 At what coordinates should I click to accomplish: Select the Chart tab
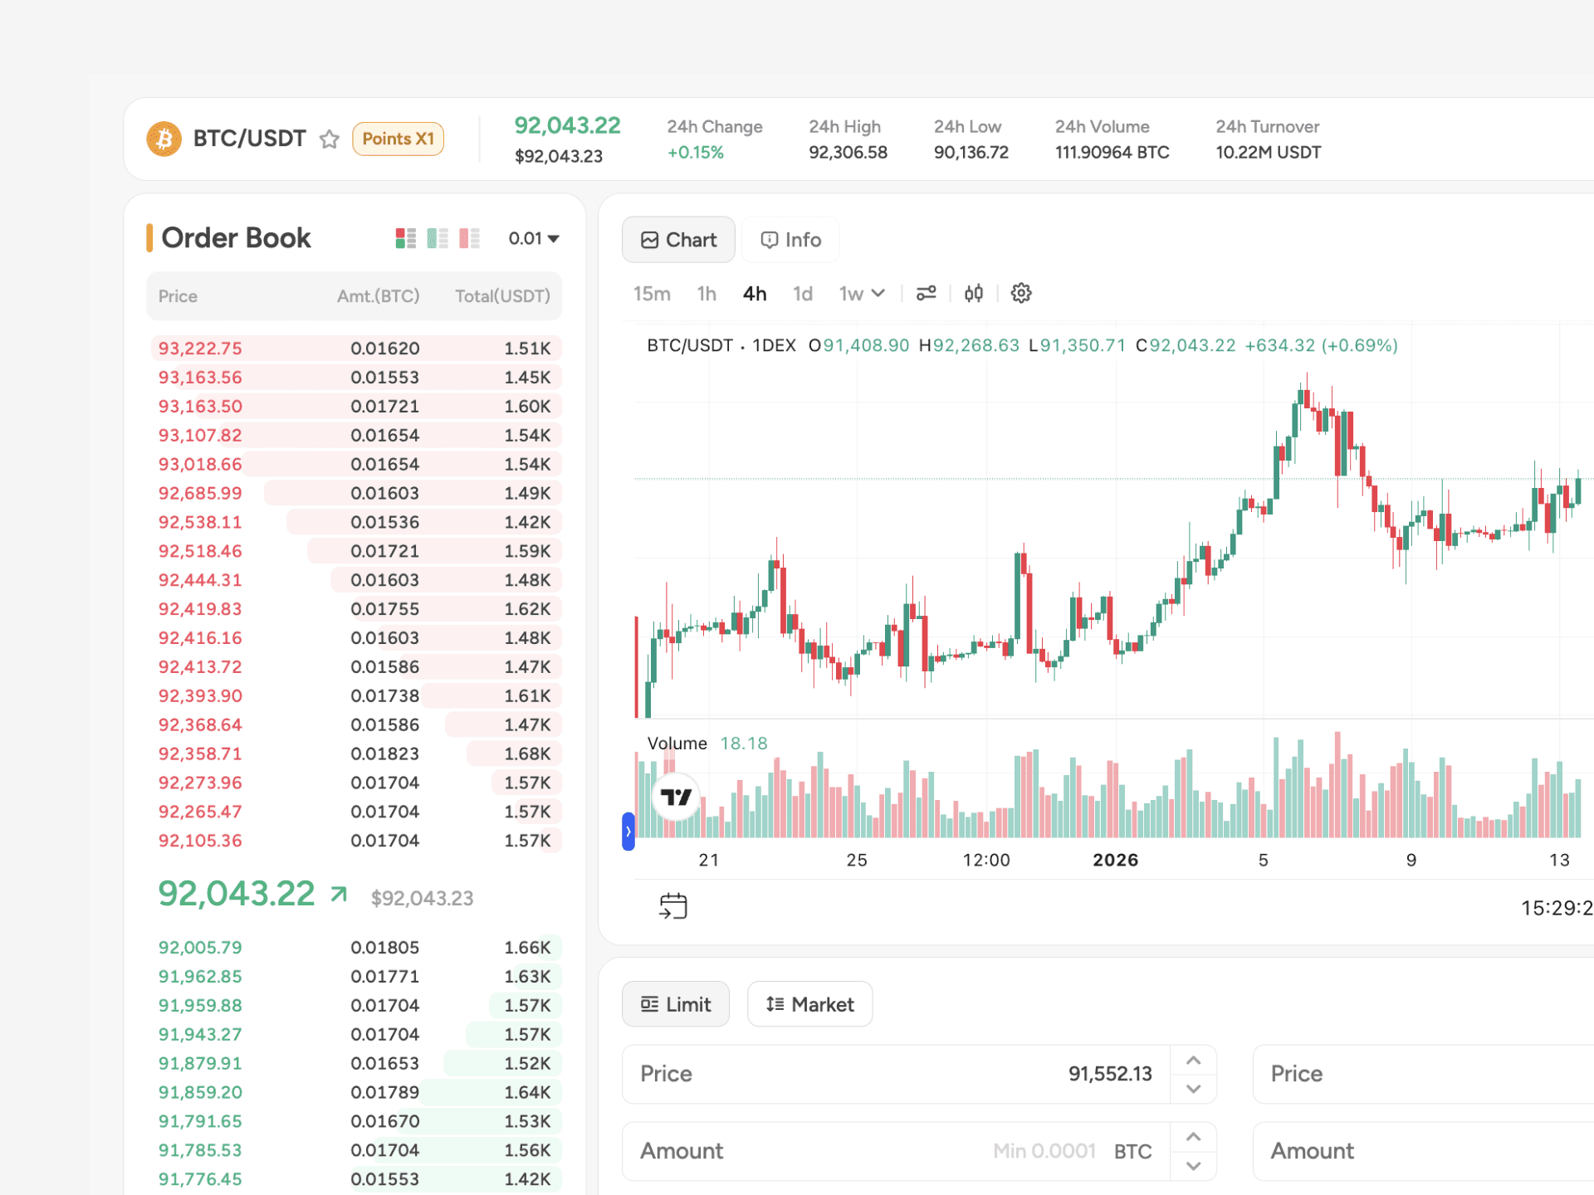678,240
